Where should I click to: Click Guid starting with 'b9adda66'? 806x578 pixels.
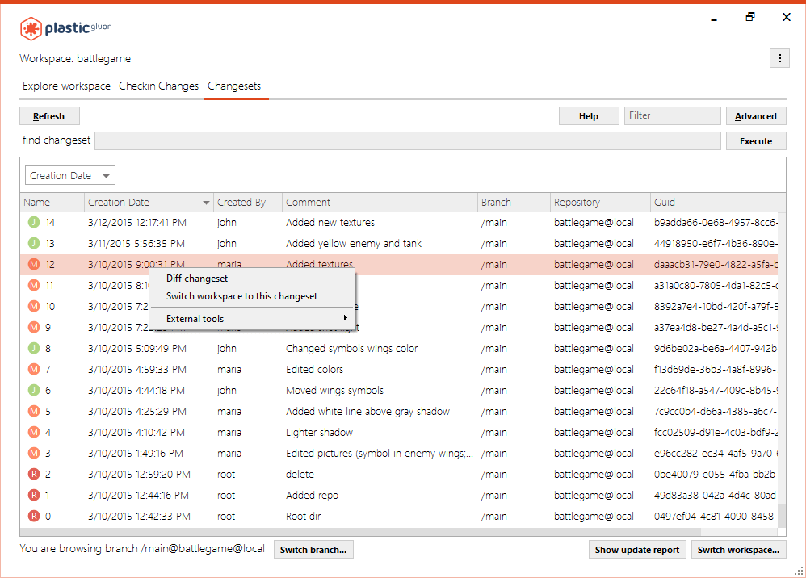[716, 223]
